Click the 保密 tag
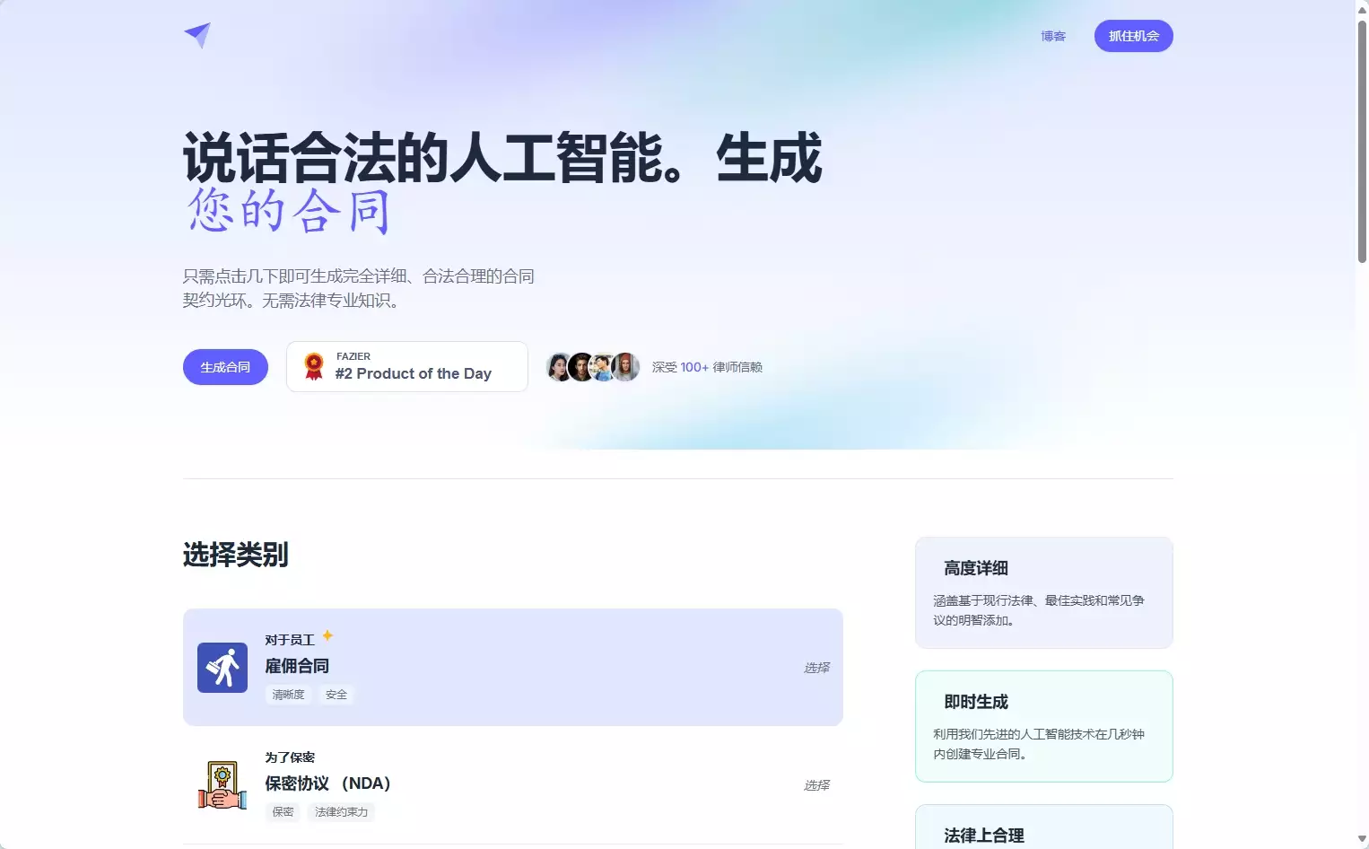Screen dimensions: 1369x849 283,812
